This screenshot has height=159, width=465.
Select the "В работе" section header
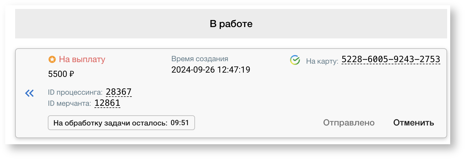click(x=231, y=24)
